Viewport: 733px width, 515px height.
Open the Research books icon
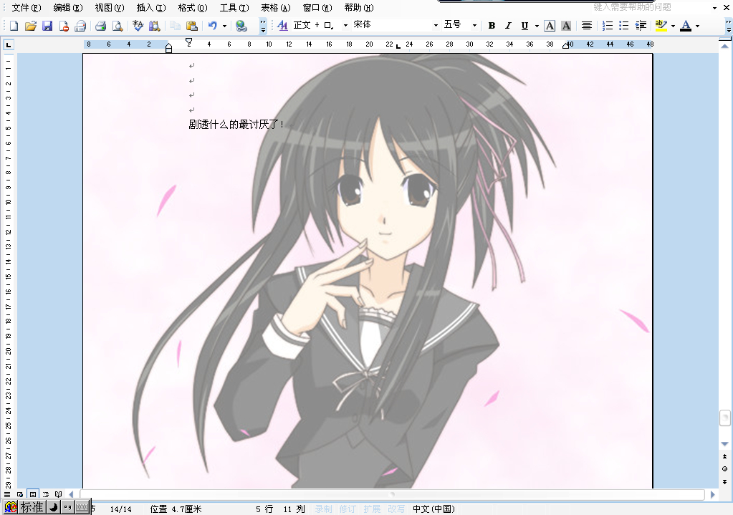tap(154, 26)
